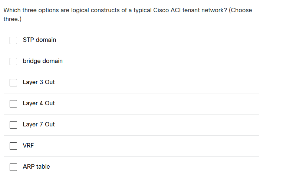Check the STP domain checkbox
The height and width of the screenshot is (182, 283).
[x=13, y=40]
